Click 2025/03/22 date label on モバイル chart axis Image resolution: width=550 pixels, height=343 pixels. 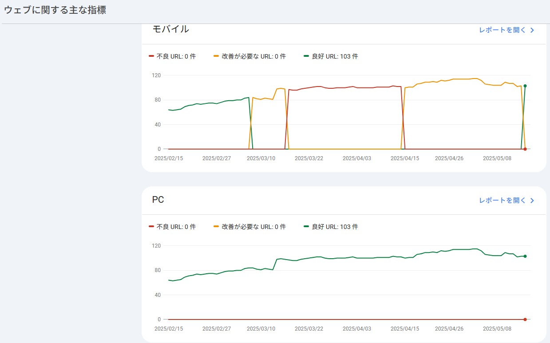coord(309,158)
